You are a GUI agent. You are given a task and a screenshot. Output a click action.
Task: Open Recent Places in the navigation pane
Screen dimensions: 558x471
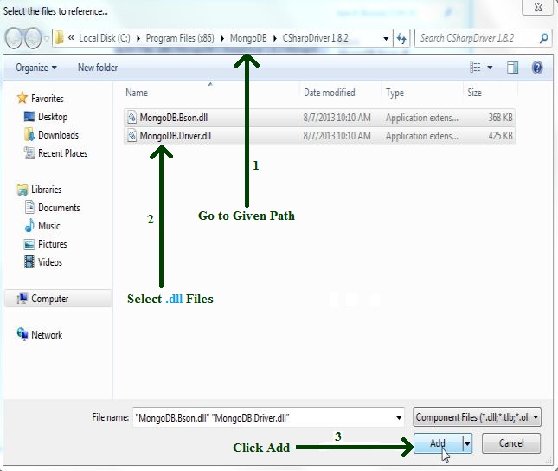click(62, 153)
